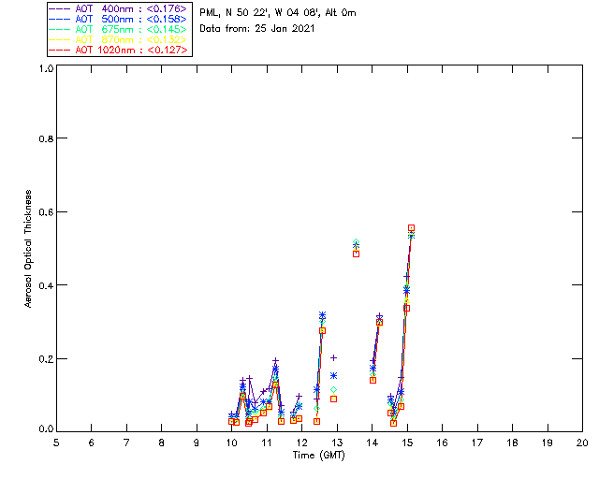Click the 15 tick label on the time axis
599x479 pixels.
pos(407,443)
